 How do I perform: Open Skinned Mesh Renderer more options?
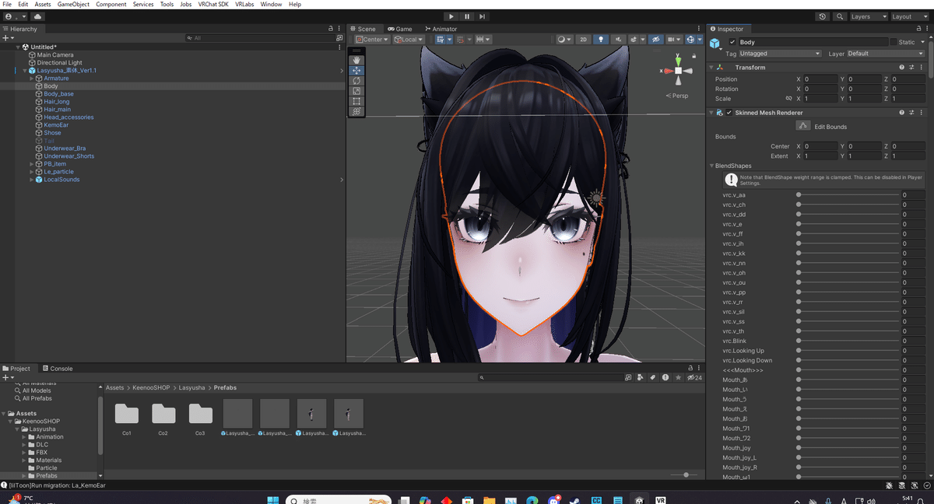(921, 113)
